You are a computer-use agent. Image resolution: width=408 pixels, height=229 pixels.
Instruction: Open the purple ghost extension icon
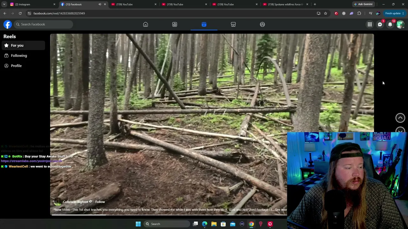(x=351, y=13)
